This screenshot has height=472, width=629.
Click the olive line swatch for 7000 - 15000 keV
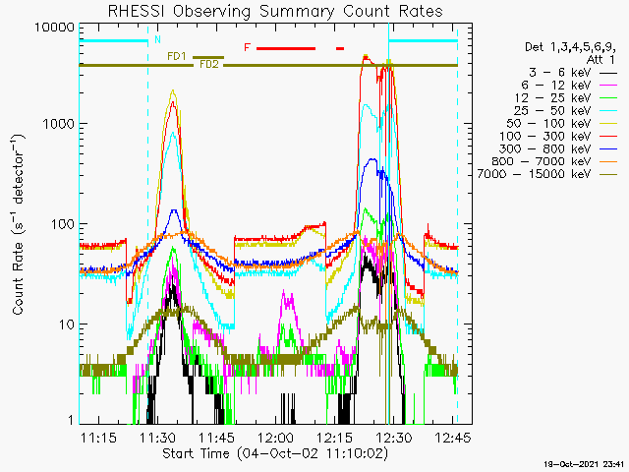pos(608,175)
